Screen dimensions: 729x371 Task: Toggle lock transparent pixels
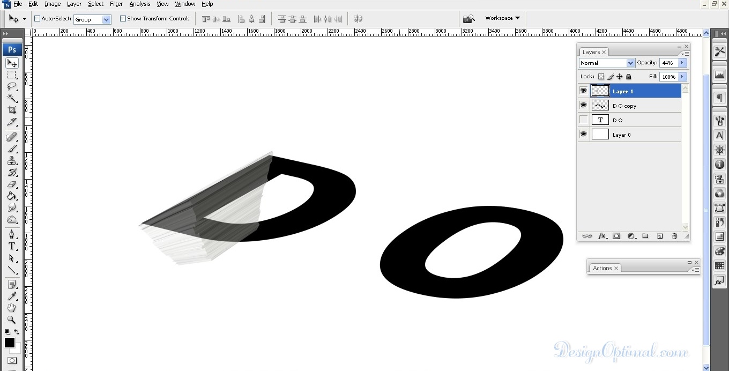pos(601,77)
